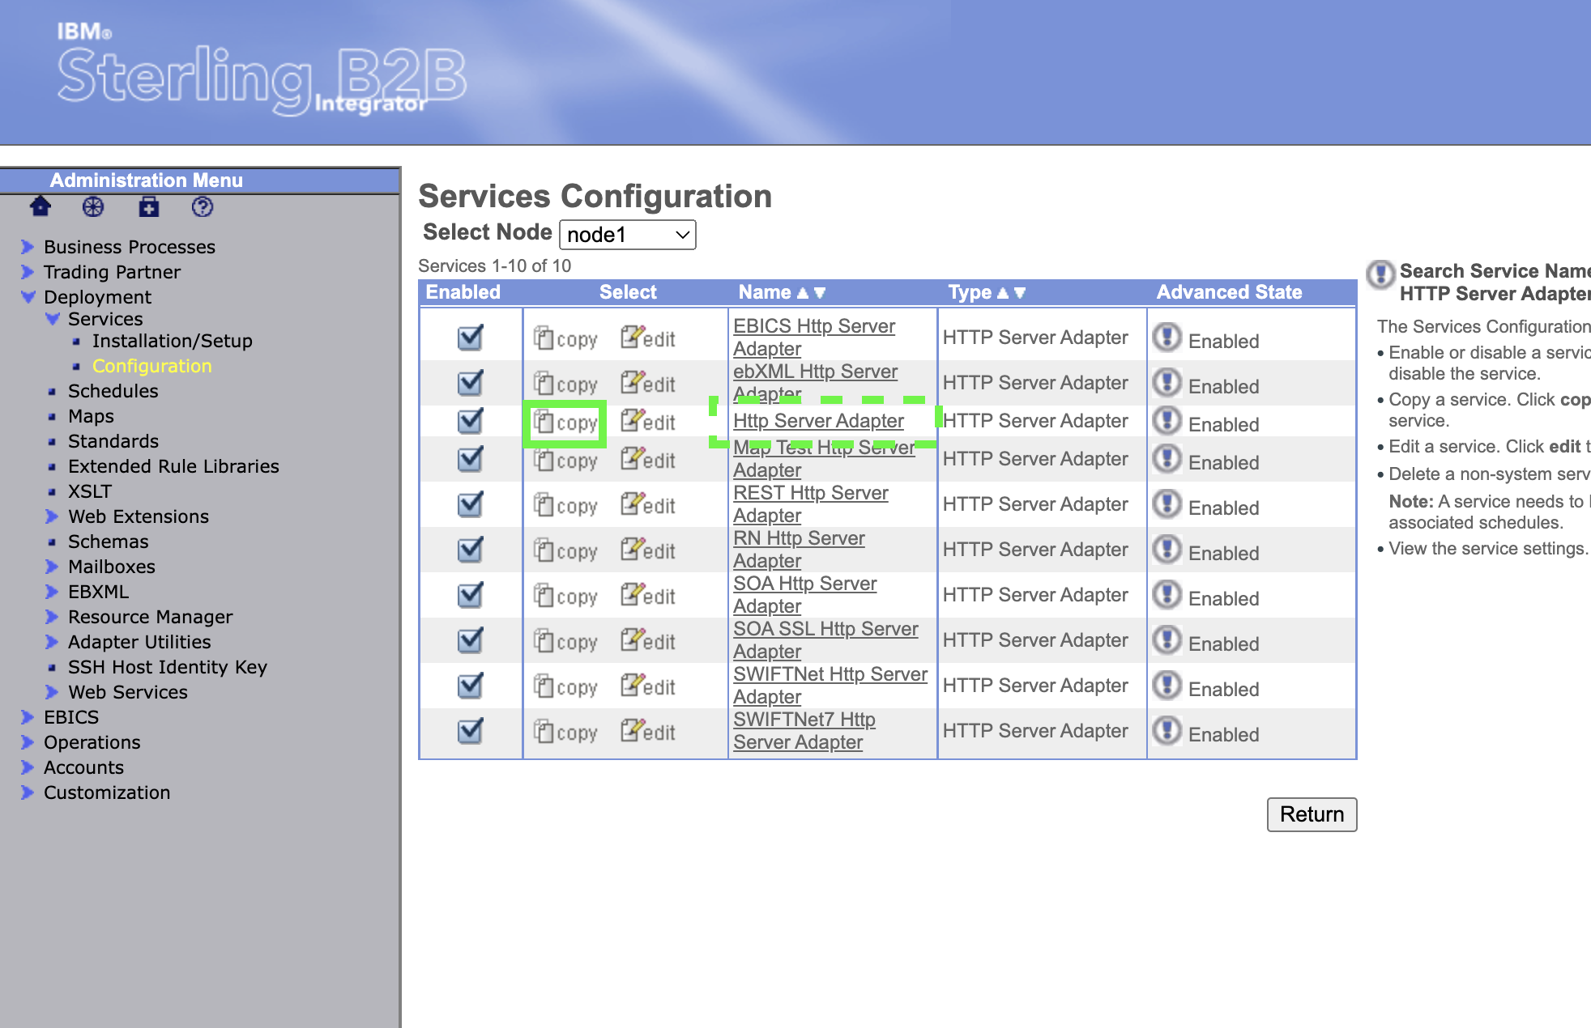The width and height of the screenshot is (1591, 1028).
Task: Click the wheel icon beside the home icon
Action: pyautogui.click(x=93, y=207)
